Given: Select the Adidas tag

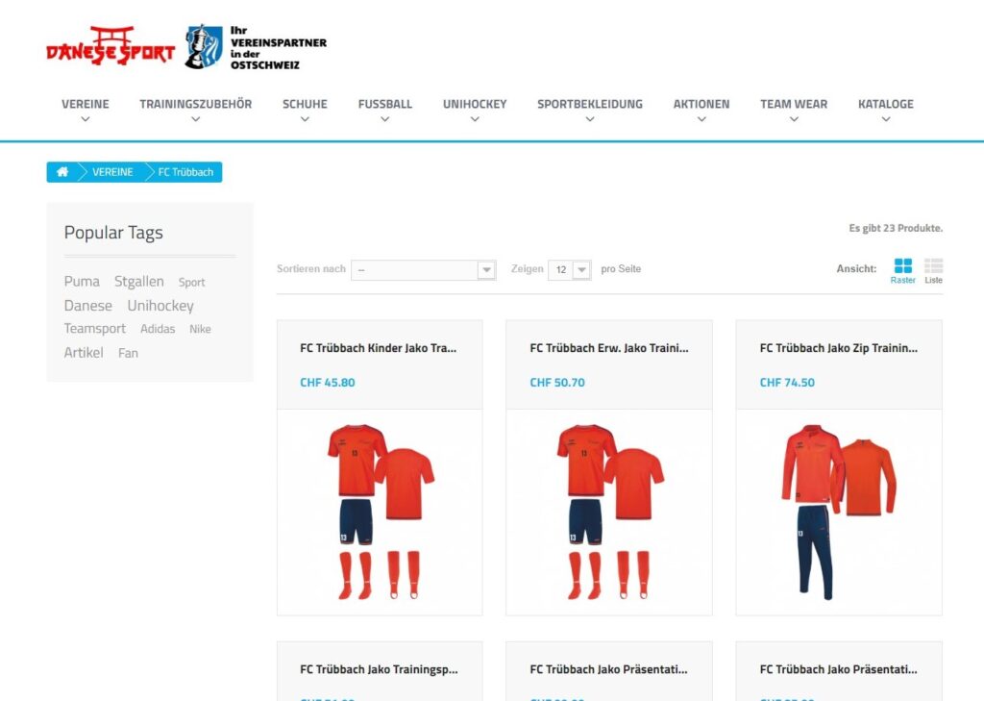Looking at the screenshot, I should point(158,329).
